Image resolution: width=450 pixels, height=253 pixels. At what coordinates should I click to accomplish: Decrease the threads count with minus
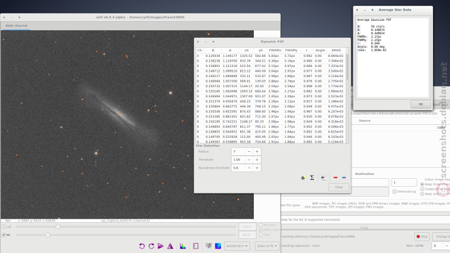pyautogui.click(x=446, y=246)
